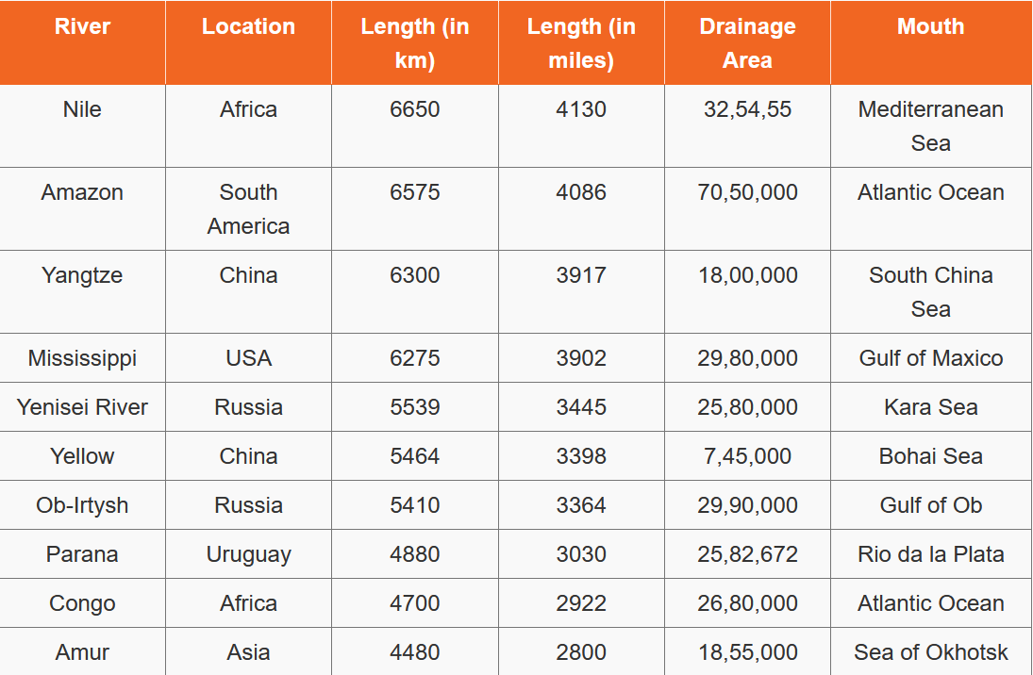The image size is (1033, 675).
Task: Select the Gulf of Maxico cell
Action: coord(930,358)
